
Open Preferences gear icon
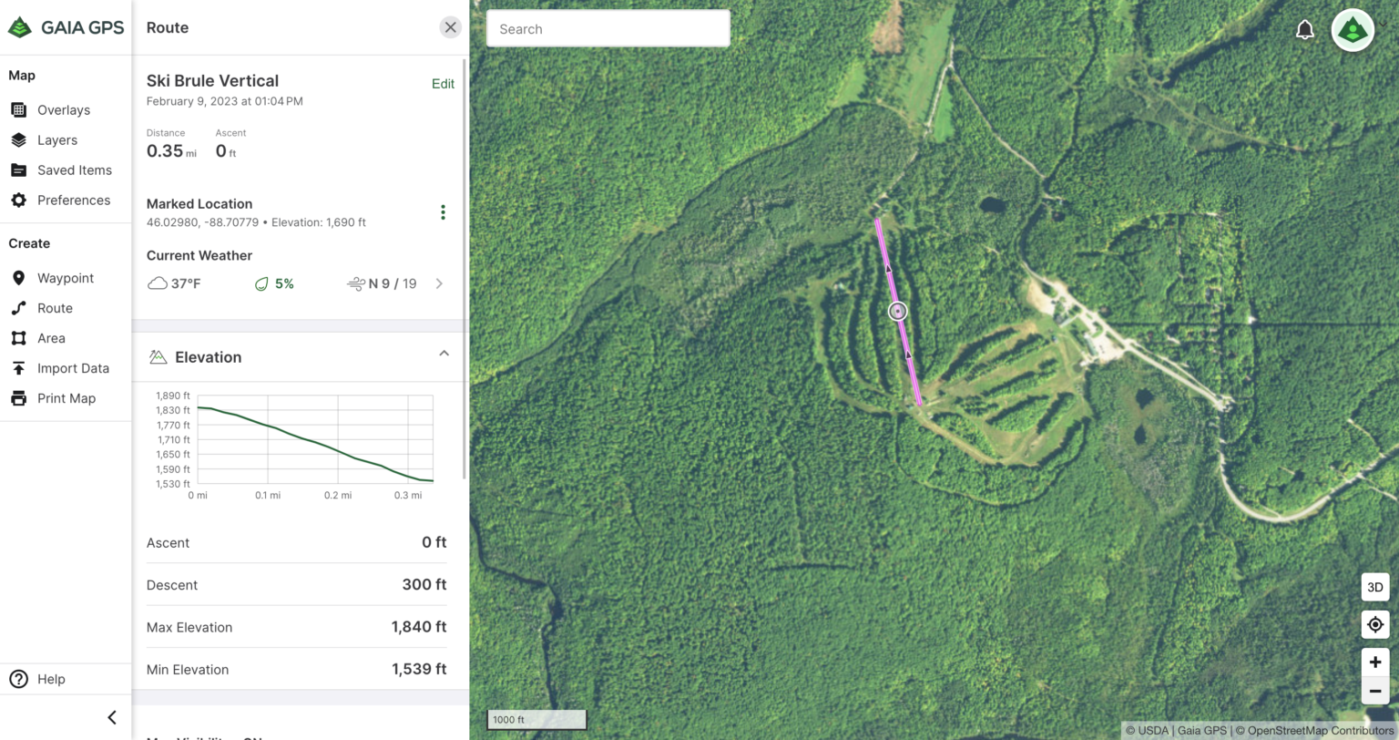point(18,200)
